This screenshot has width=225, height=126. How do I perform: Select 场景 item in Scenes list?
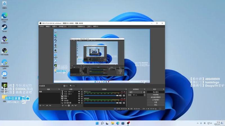[x=49, y=92]
